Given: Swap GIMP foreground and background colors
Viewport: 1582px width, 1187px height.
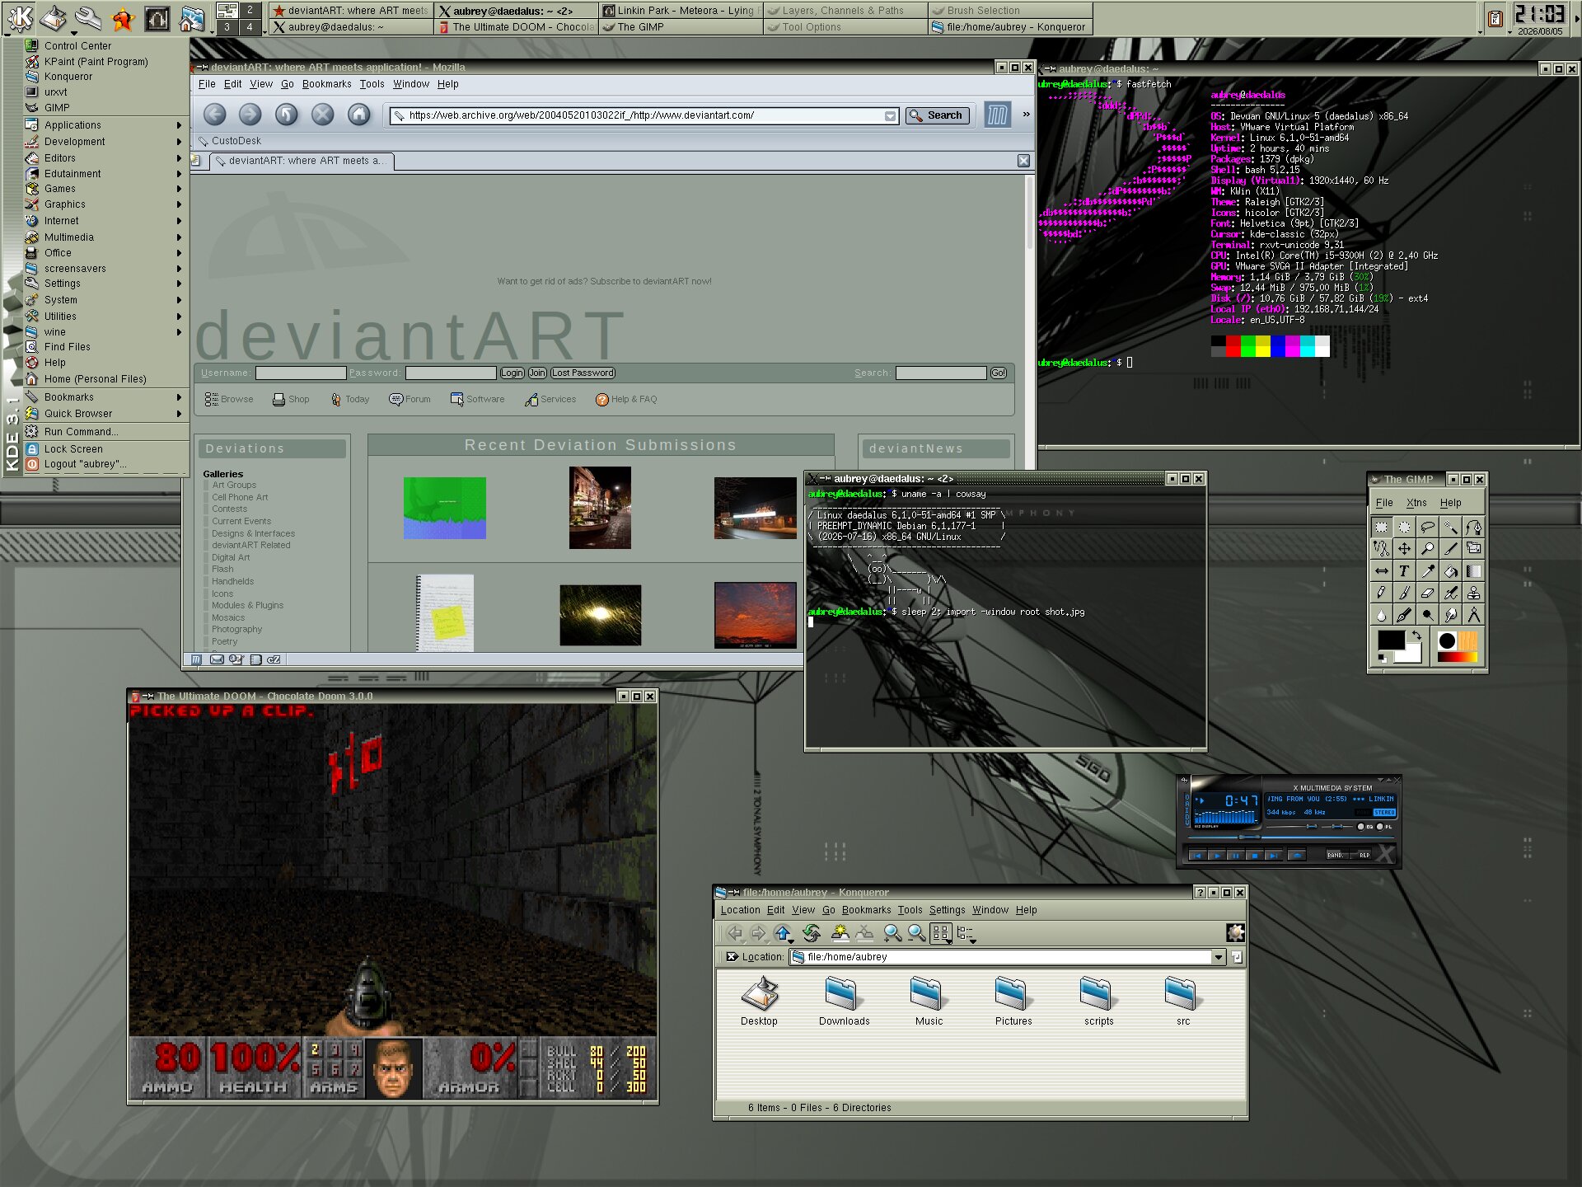Looking at the screenshot, I should 1416,636.
